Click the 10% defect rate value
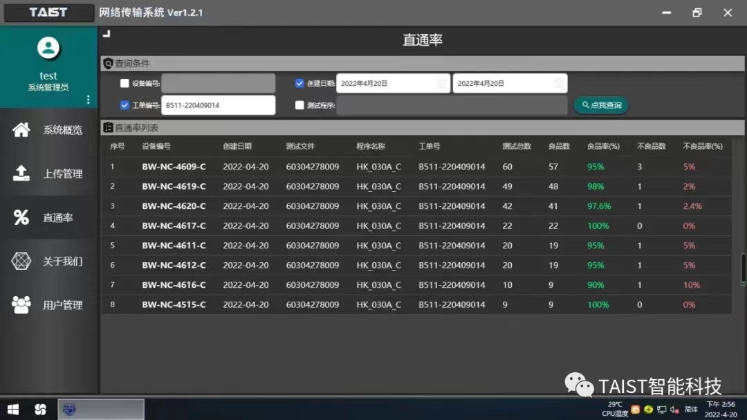Viewport: 747px width, 420px height. (x=691, y=284)
